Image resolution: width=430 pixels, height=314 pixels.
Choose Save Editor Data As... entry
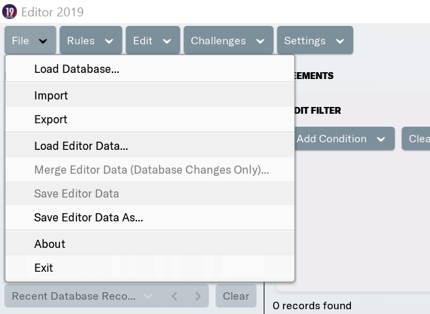pyautogui.click(x=150, y=217)
